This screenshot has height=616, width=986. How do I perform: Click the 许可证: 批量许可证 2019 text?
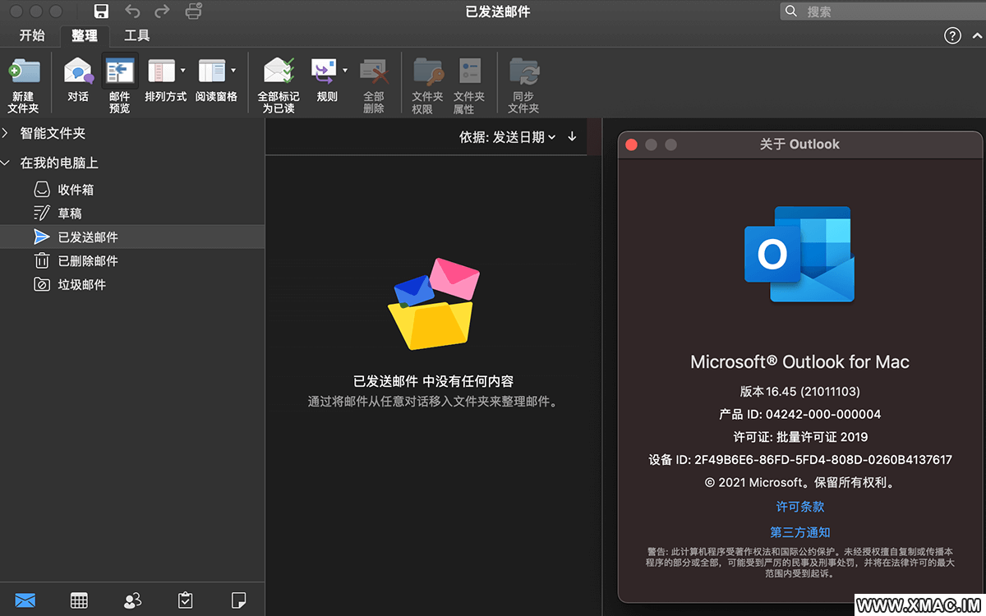click(800, 437)
